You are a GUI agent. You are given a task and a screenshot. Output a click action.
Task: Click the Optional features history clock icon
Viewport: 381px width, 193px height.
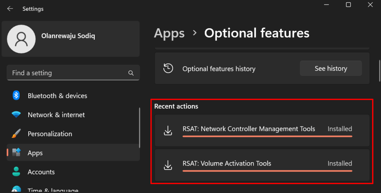pos(168,68)
